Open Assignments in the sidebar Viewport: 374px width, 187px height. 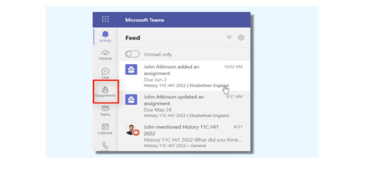(105, 92)
